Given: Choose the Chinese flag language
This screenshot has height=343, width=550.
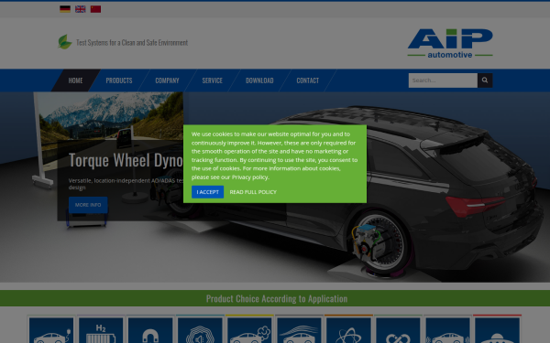Looking at the screenshot, I should coord(95,9).
